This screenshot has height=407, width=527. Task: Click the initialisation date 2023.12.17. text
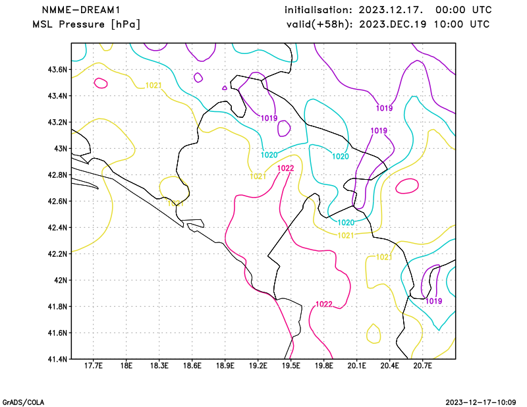pos(391,10)
